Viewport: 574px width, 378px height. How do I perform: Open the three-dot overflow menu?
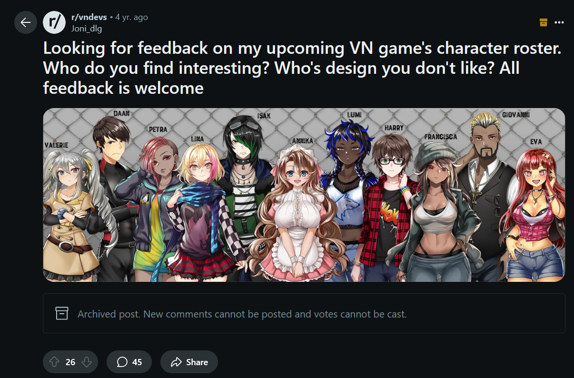(x=560, y=22)
